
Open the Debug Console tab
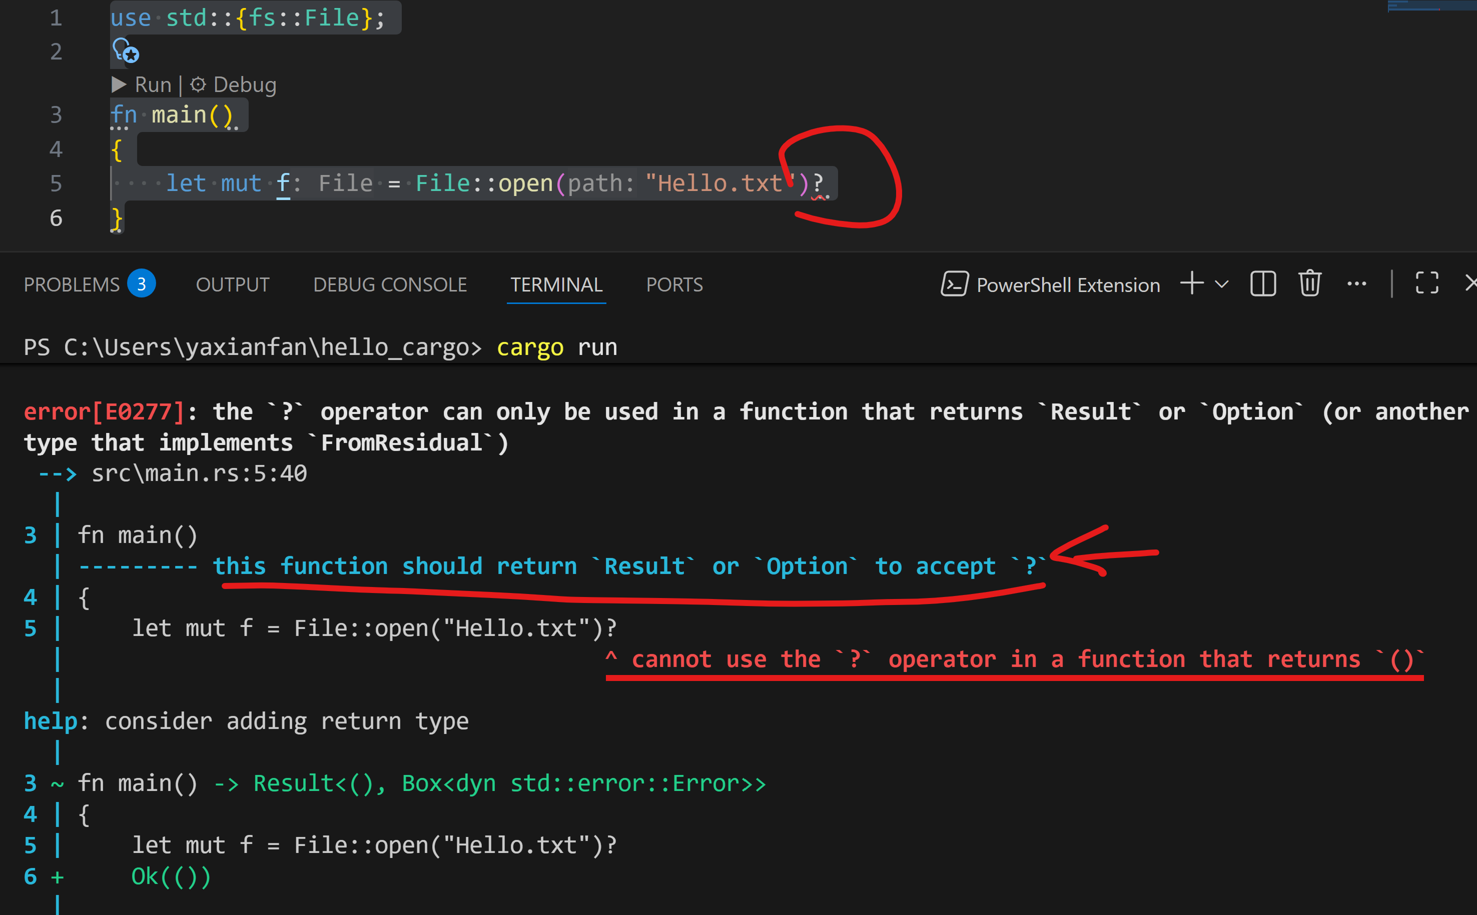[390, 284]
